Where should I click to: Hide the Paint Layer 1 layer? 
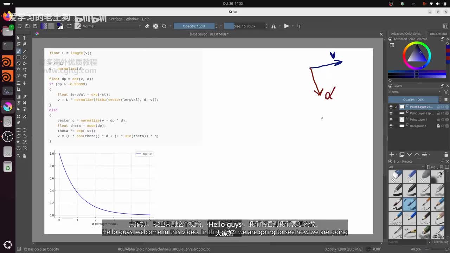click(x=391, y=119)
